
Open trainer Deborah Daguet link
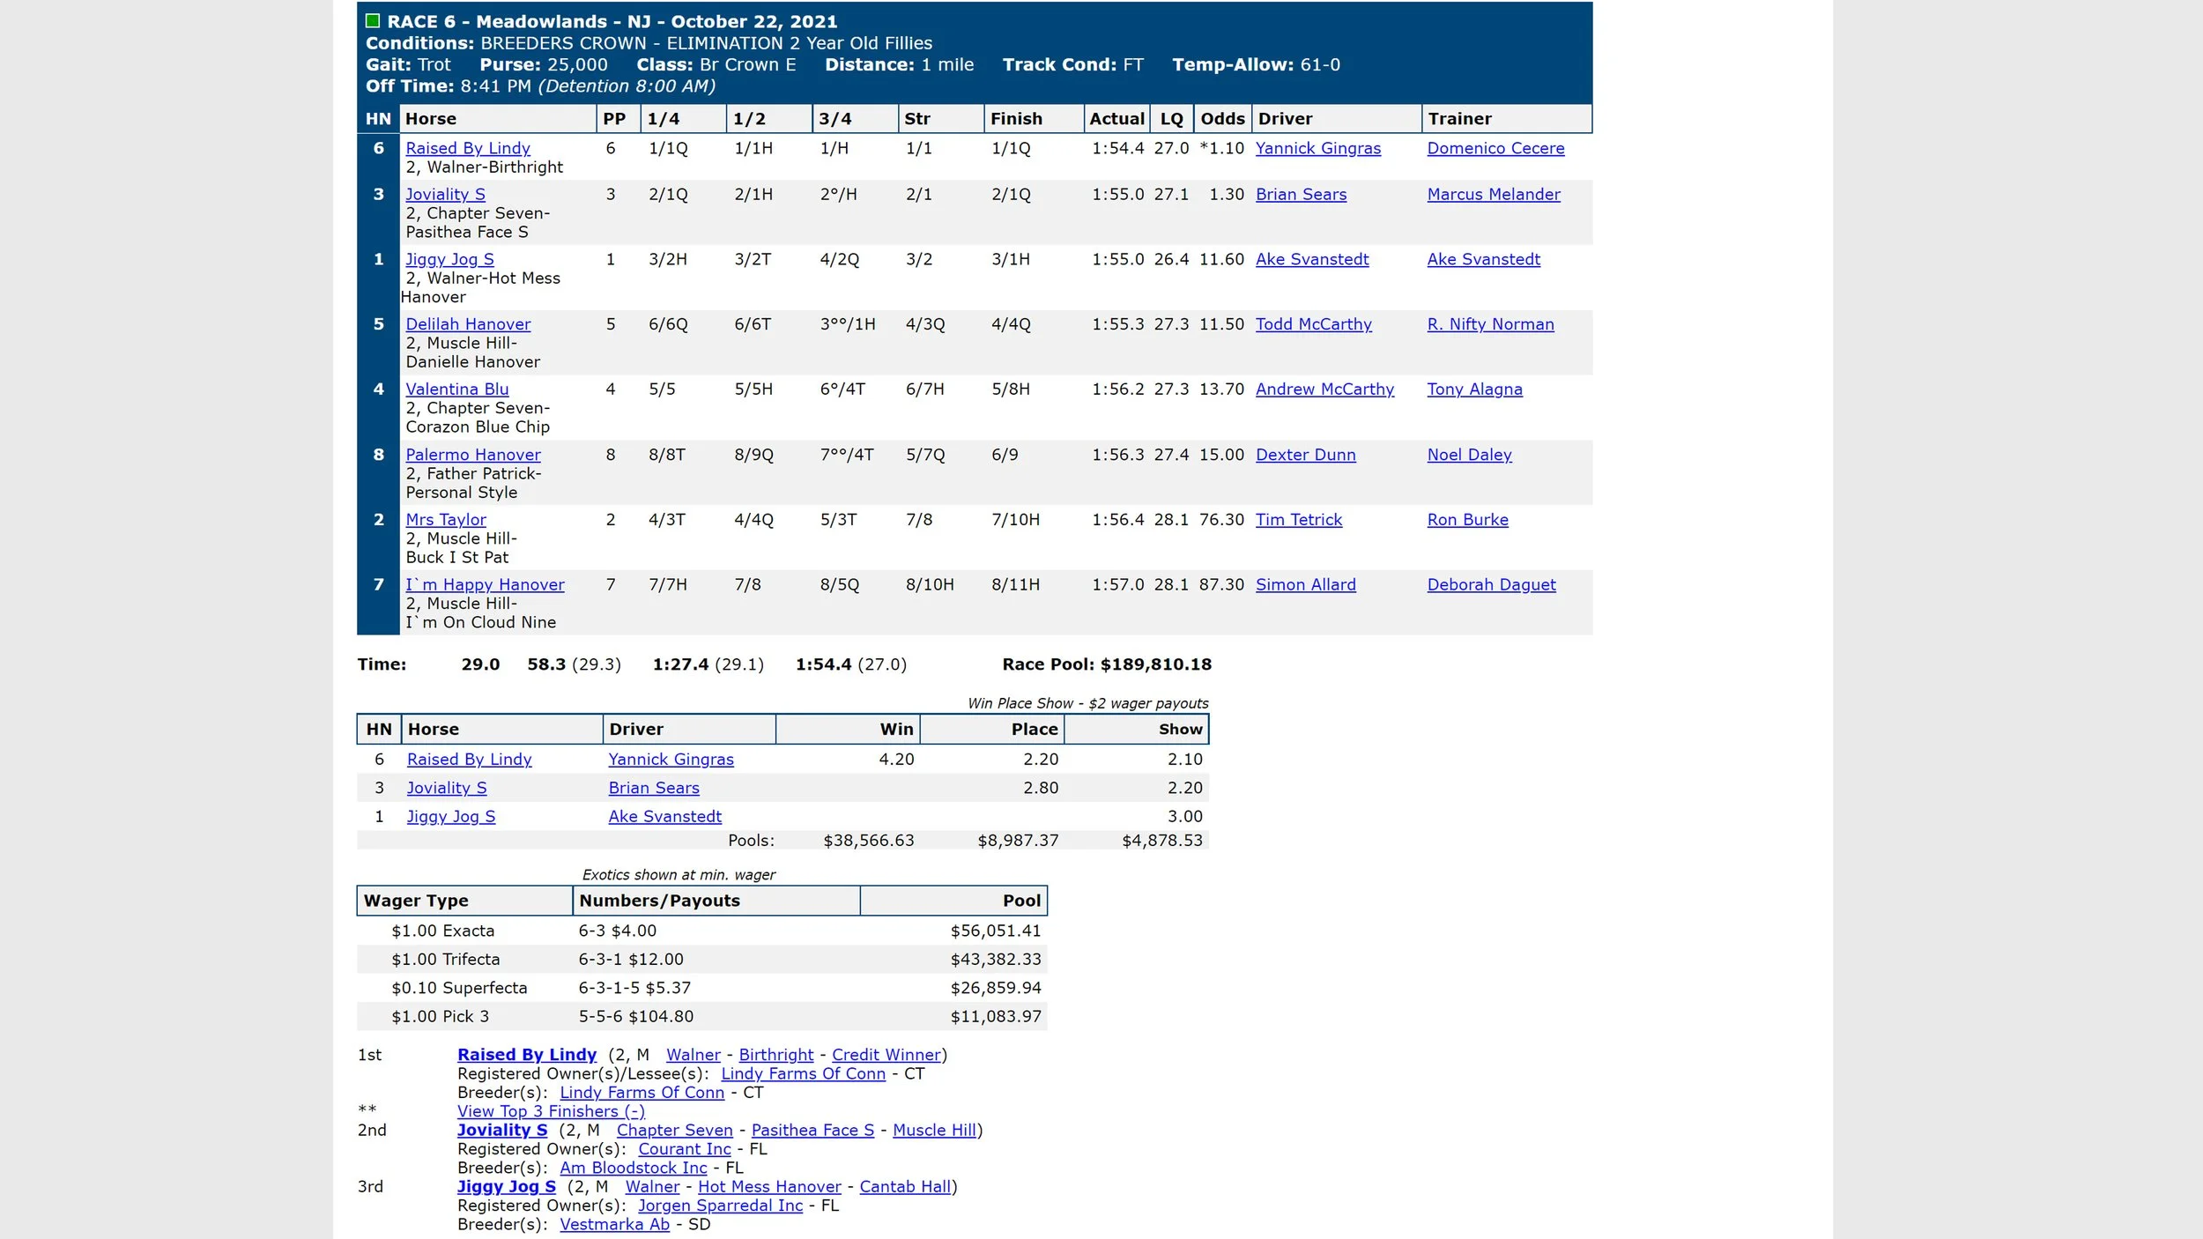tap(1492, 584)
